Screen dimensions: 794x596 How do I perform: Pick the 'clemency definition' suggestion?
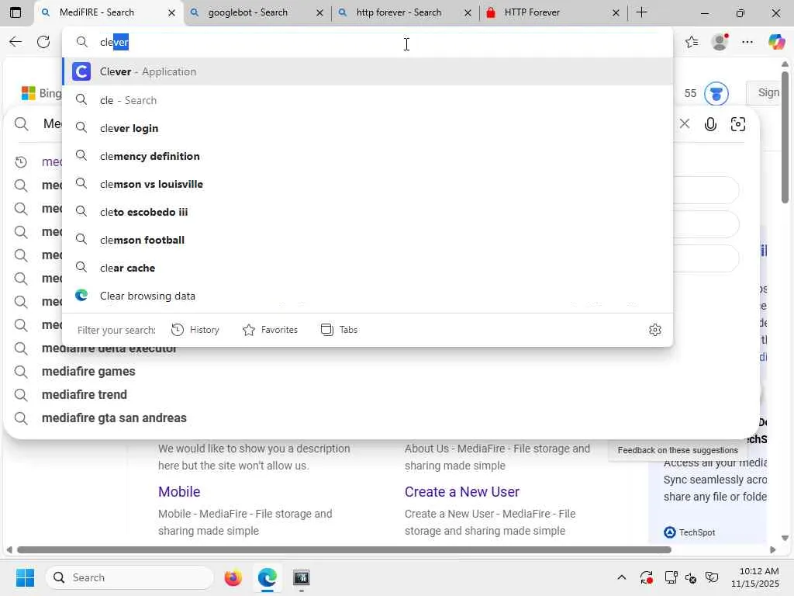pyautogui.click(x=368, y=156)
